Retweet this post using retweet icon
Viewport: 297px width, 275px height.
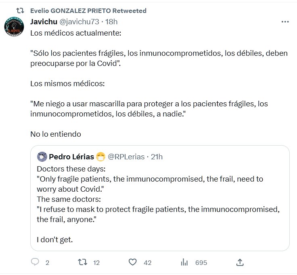(82, 262)
